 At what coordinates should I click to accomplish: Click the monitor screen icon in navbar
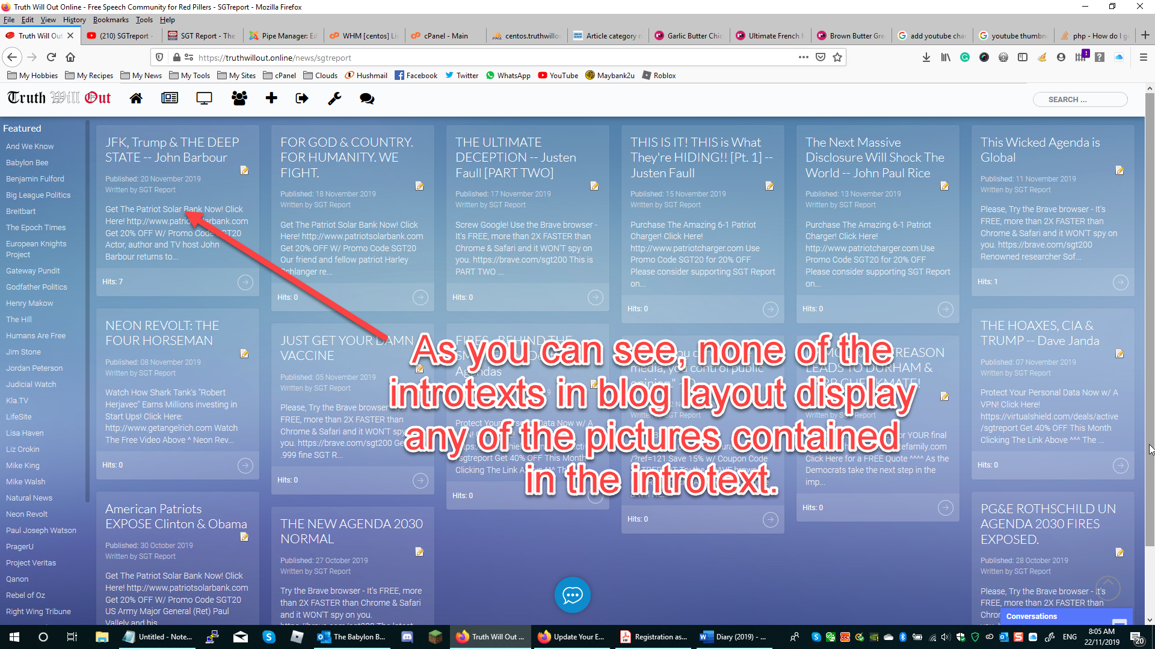(204, 99)
